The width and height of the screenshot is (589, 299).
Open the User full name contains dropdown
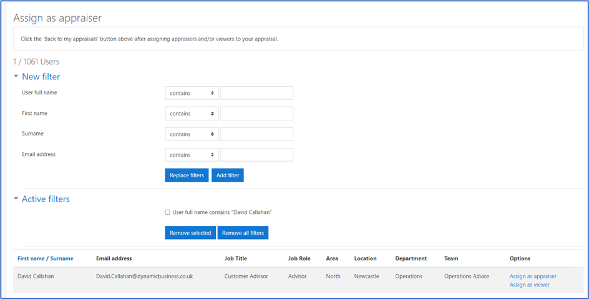pos(192,93)
